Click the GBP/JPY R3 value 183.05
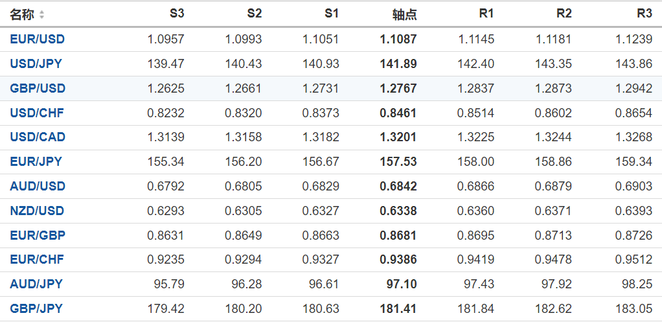 [x=635, y=308]
